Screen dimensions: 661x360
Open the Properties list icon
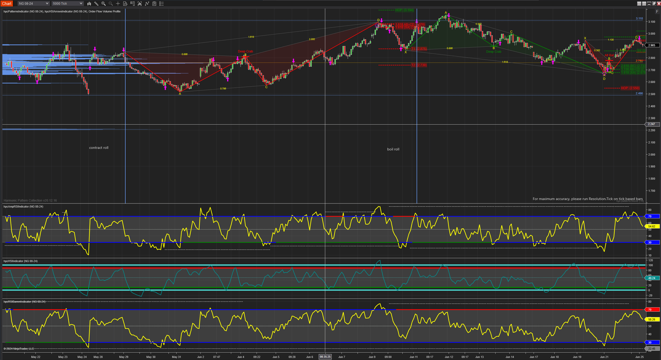pos(162,4)
